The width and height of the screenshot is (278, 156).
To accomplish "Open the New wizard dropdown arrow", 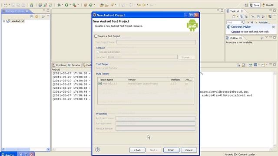I will tap(9, 5).
